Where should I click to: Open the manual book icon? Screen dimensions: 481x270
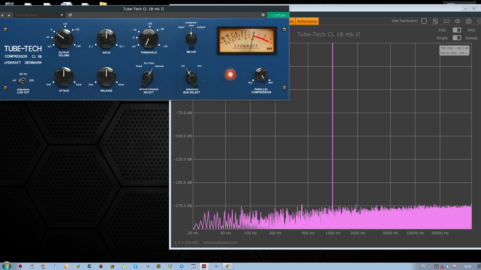click(446, 21)
